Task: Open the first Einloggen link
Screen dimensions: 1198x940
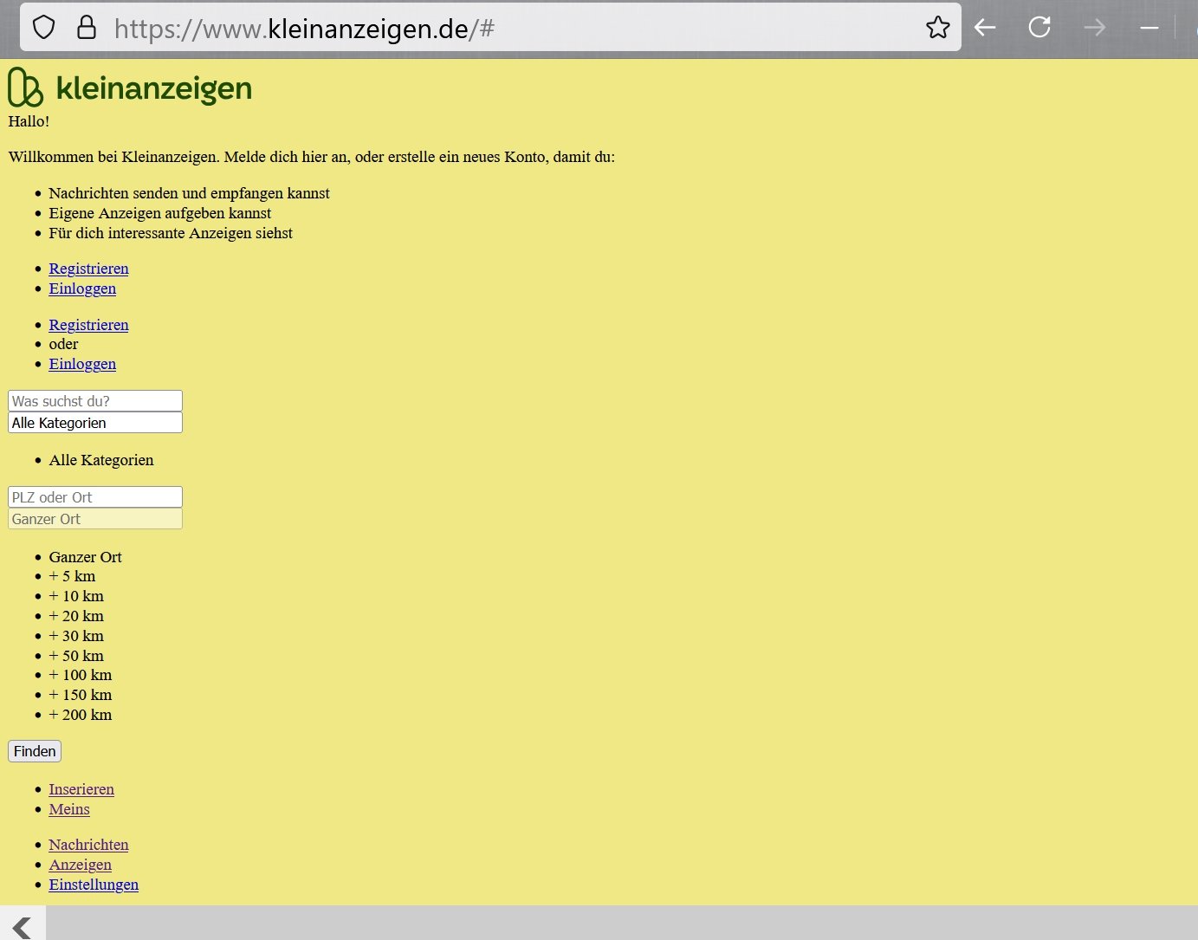Action: [82, 288]
